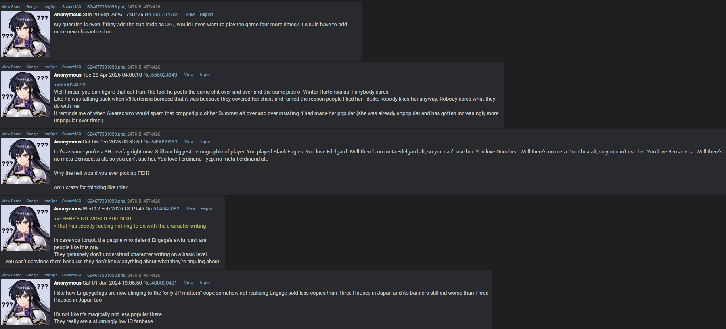The image size is (726, 329).
Task: Click Google link above Sat 01 Jun post
Action: pos(33,275)
